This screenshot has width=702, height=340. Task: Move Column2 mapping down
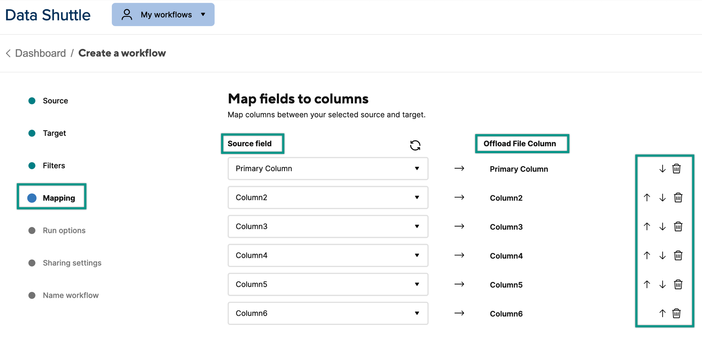(662, 197)
